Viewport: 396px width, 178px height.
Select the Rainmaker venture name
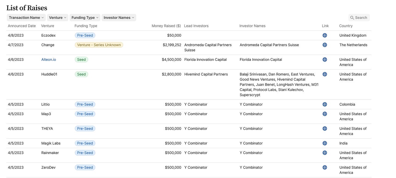click(x=50, y=153)
